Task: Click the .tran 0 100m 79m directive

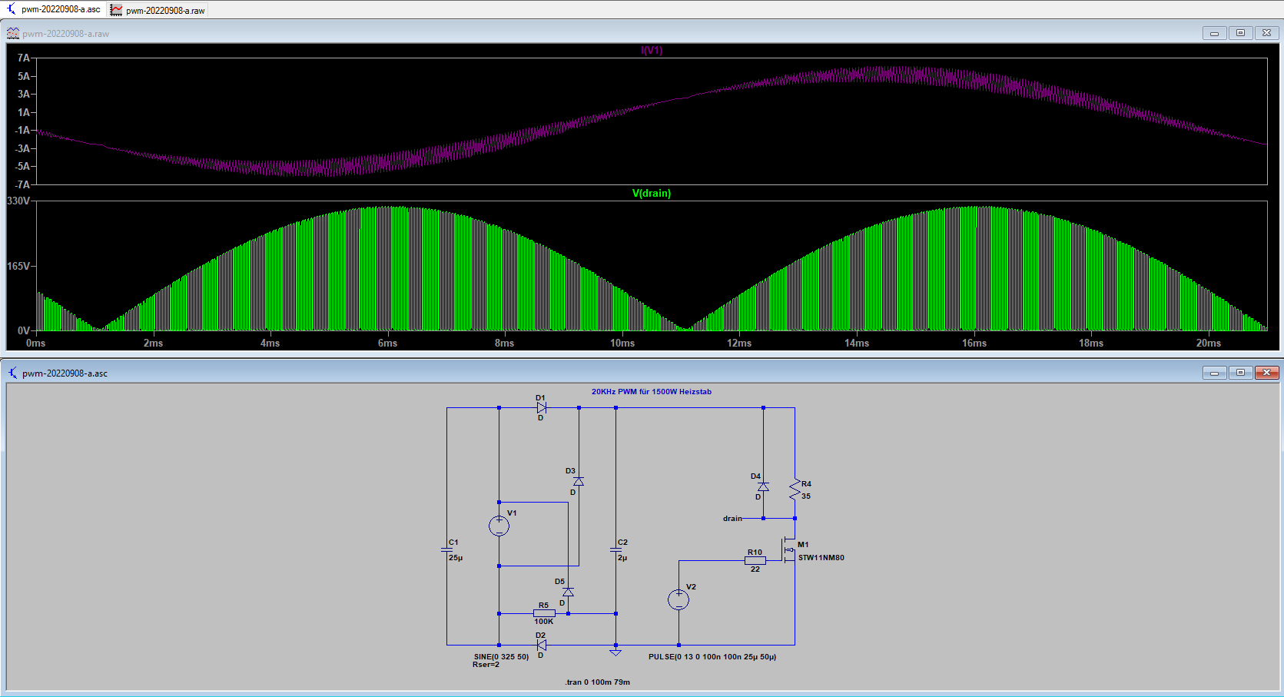Action: point(597,682)
